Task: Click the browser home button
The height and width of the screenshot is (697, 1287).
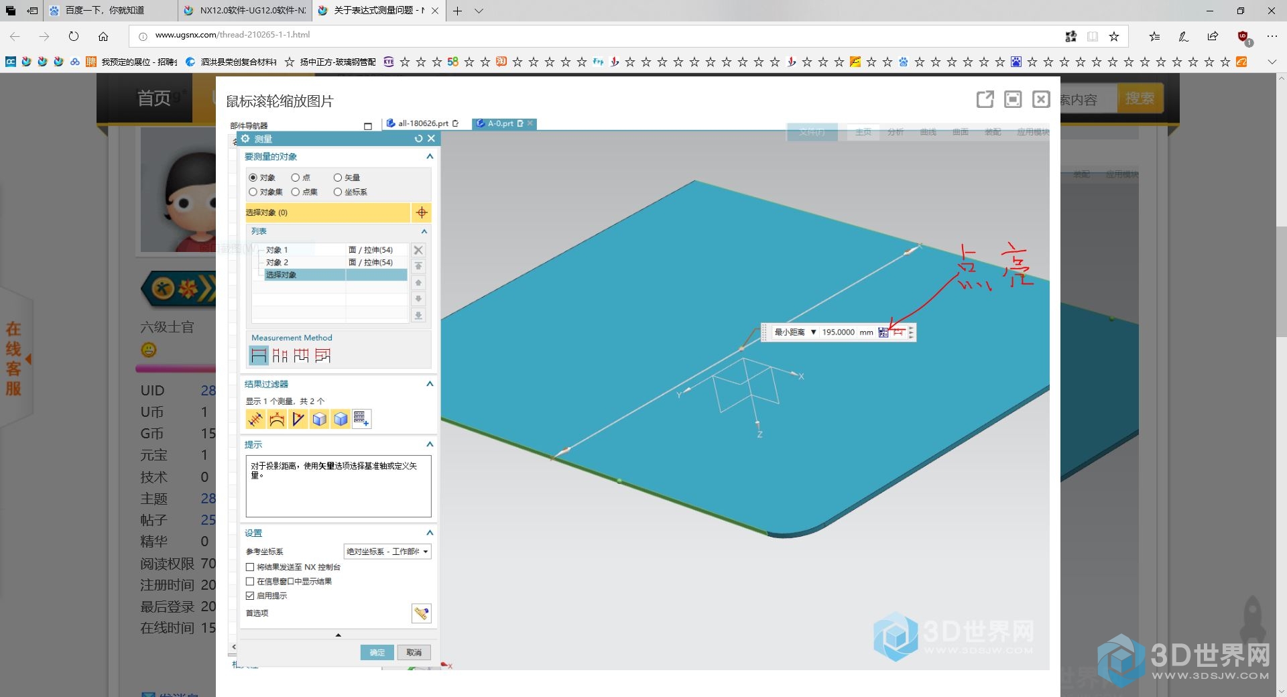Action: coord(103,36)
